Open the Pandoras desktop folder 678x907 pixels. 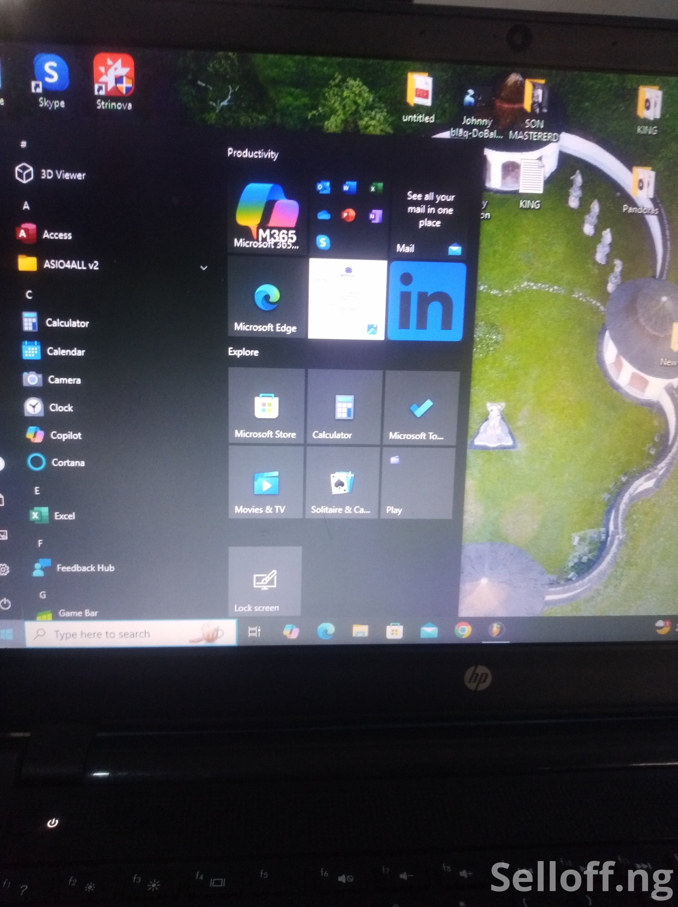tap(642, 191)
